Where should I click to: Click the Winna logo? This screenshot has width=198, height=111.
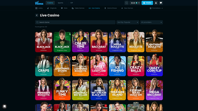pos(39,3)
